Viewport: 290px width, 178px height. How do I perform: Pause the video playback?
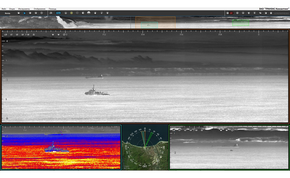36,13
